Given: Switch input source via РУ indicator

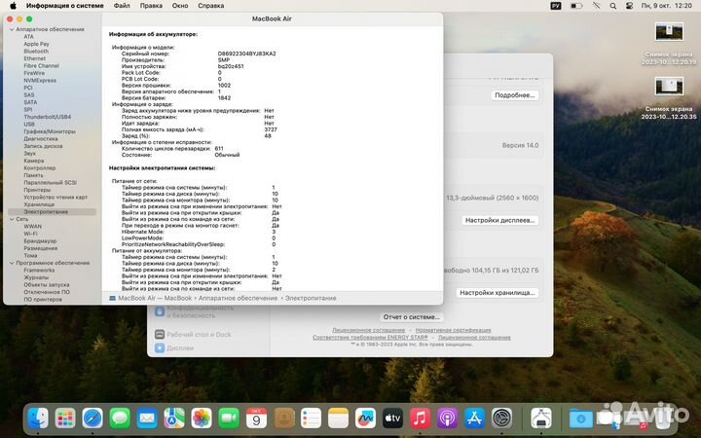Looking at the screenshot, I should pos(556,6).
